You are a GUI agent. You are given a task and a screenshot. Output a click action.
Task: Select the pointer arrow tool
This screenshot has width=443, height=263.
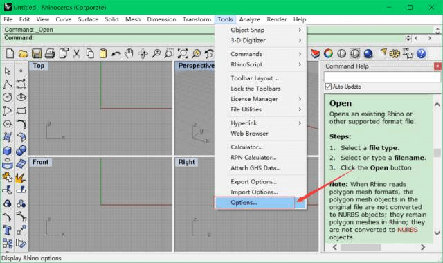8,71
